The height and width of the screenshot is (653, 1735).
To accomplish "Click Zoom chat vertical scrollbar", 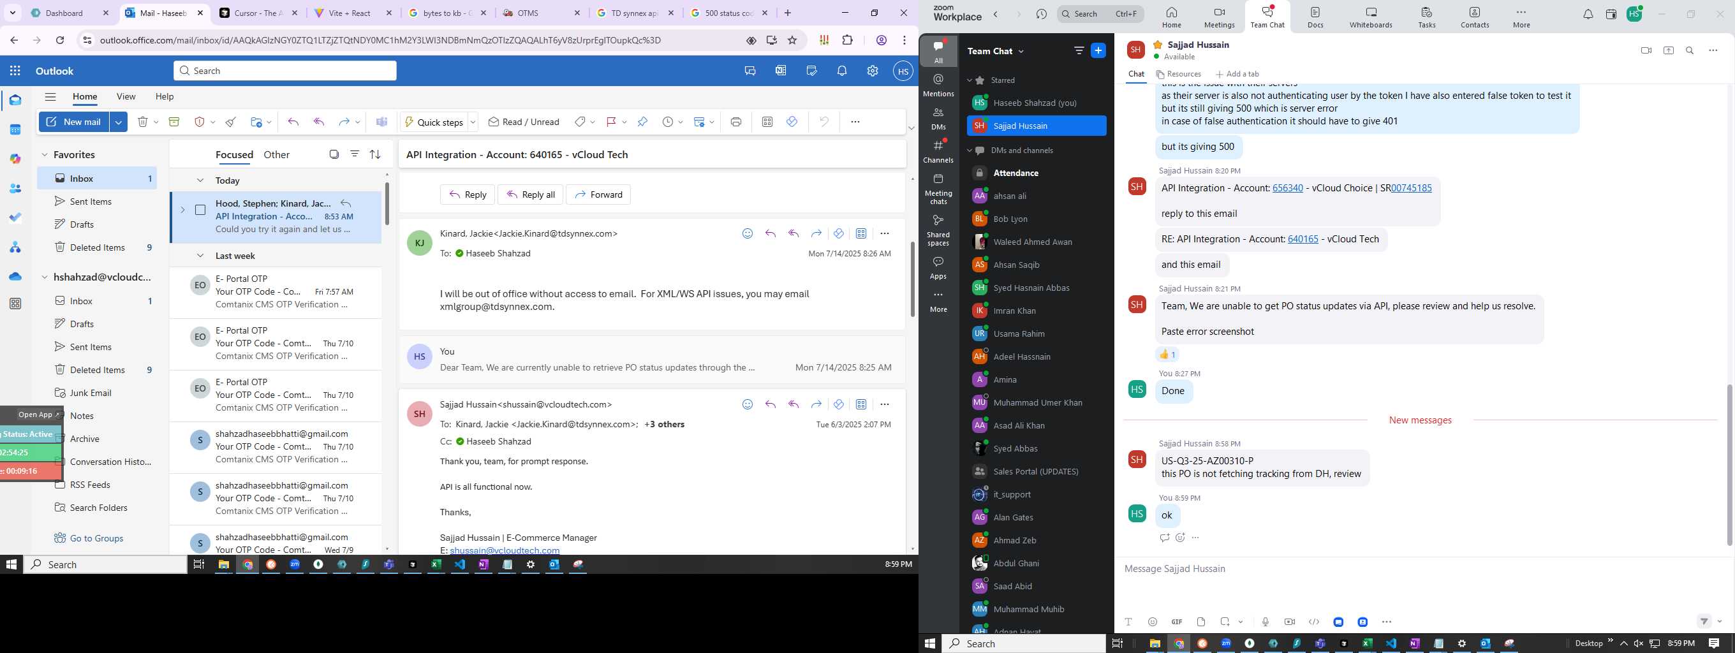I will [x=1730, y=464].
